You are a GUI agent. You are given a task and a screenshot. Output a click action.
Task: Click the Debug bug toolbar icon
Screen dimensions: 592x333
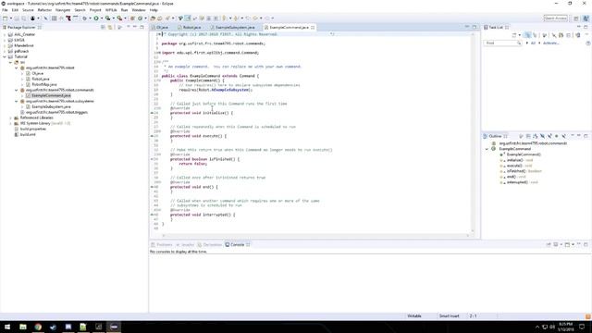[x=84, y=18]
